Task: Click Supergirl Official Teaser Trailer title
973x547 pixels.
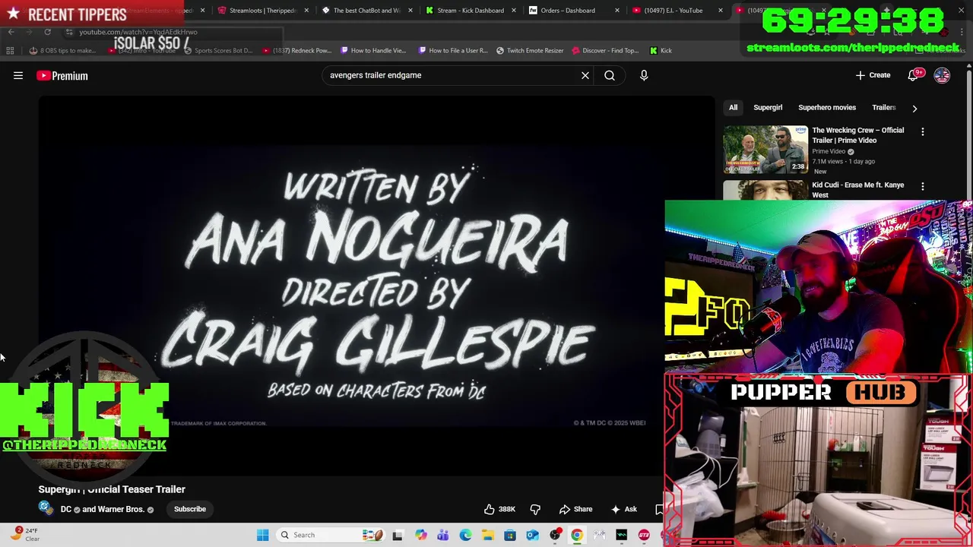Action: click(x=112, y=489)
